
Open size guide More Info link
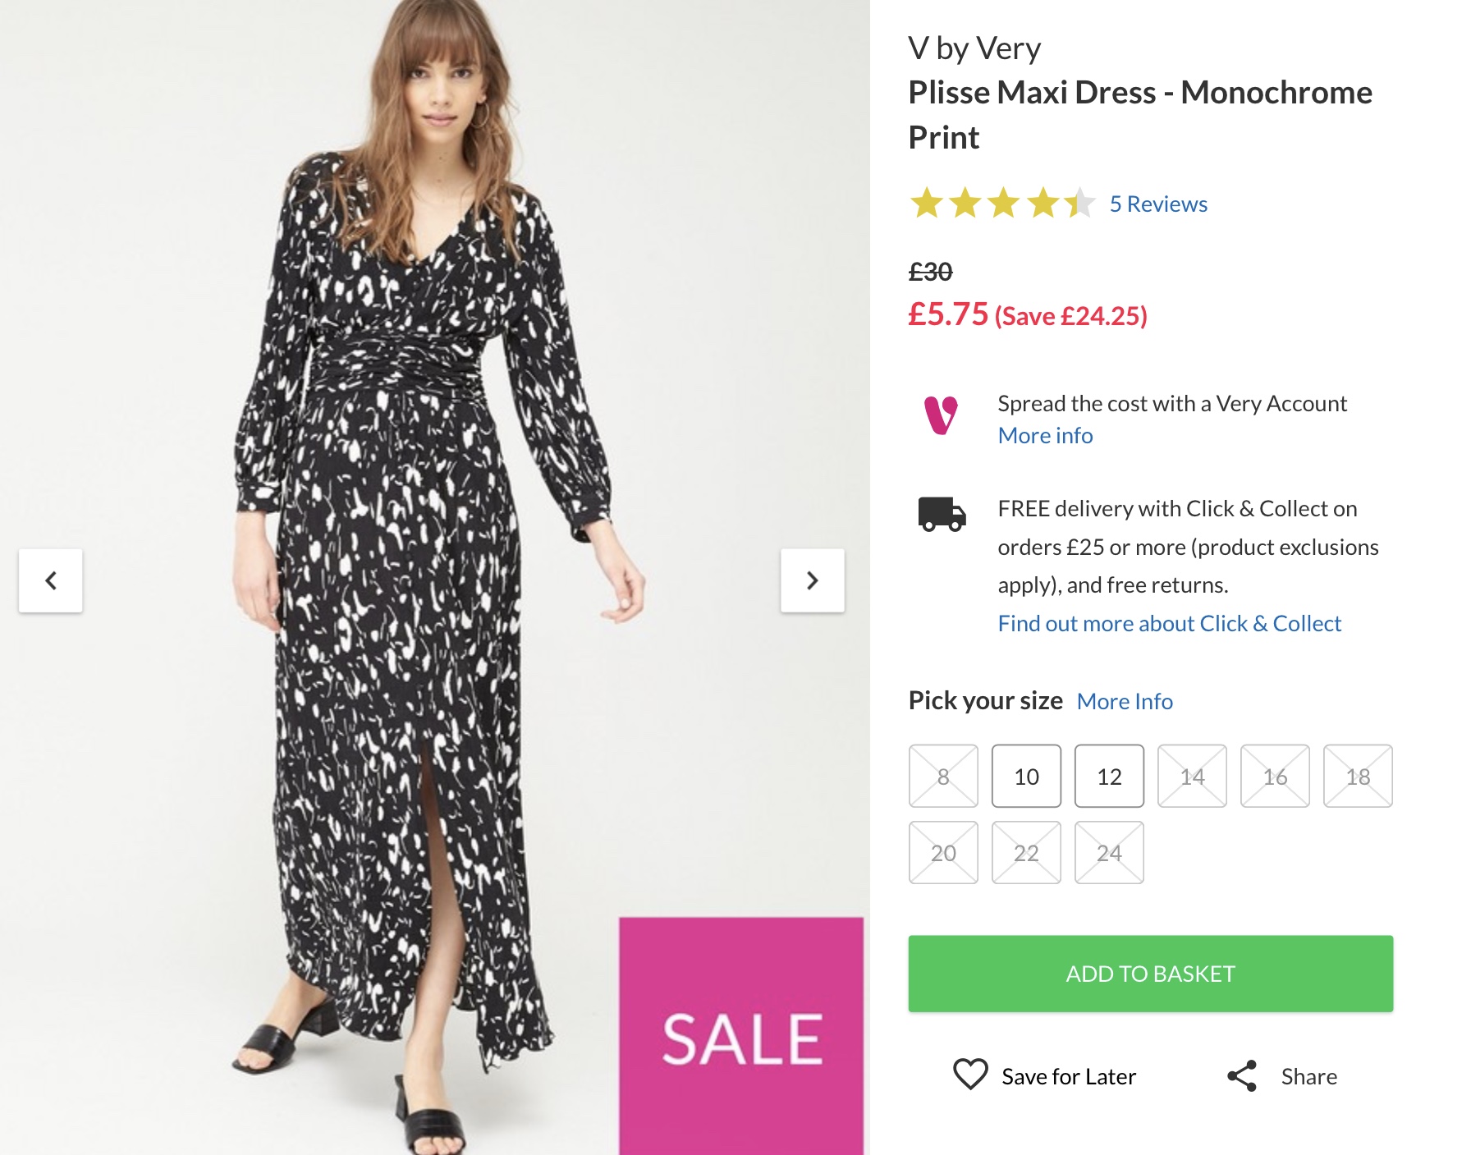coord(1125,701)
